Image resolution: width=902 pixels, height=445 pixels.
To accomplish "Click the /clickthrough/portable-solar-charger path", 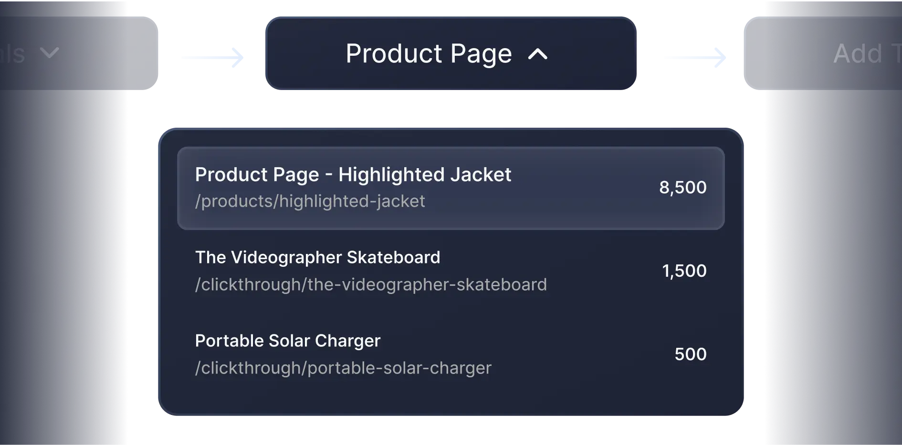I will click(343, 368).
